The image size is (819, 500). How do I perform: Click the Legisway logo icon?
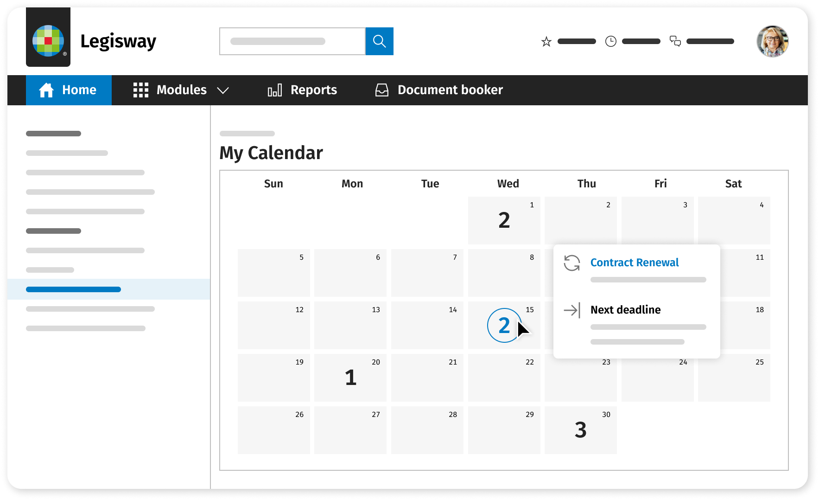click(48, 41)
